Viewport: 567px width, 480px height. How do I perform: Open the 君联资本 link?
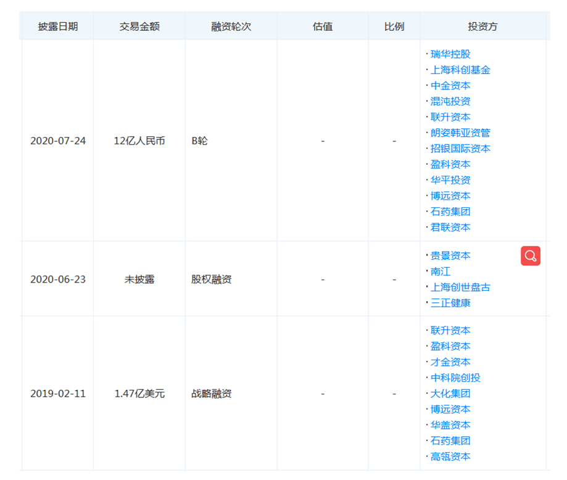(x=450, y=227)
